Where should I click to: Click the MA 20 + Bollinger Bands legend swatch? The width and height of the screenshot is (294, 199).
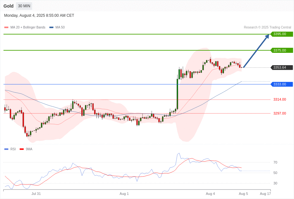pyautogui.click(x=6, y=27)
